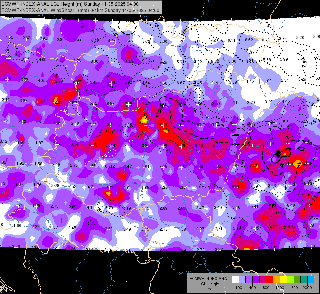
Task: Click the wind shear value 8.63
Action: click(272, 185)
